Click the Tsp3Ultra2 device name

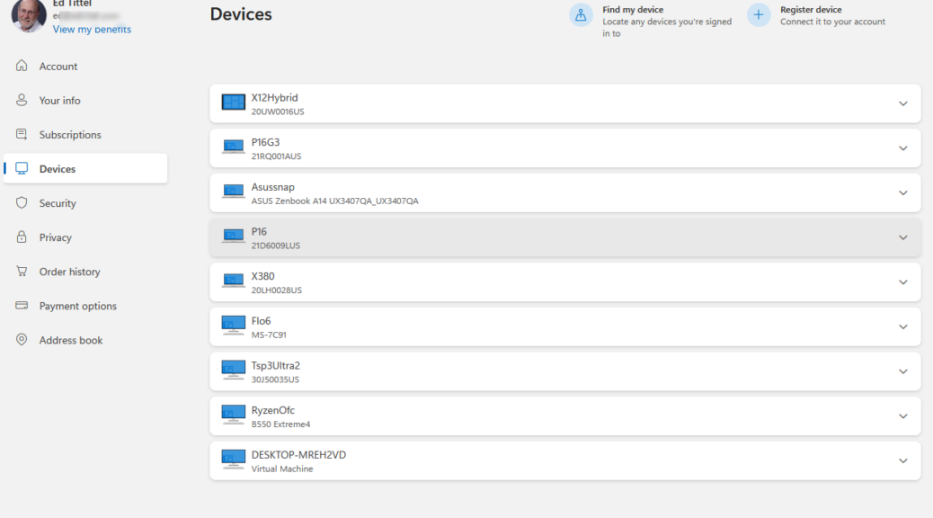click(276, 366)
